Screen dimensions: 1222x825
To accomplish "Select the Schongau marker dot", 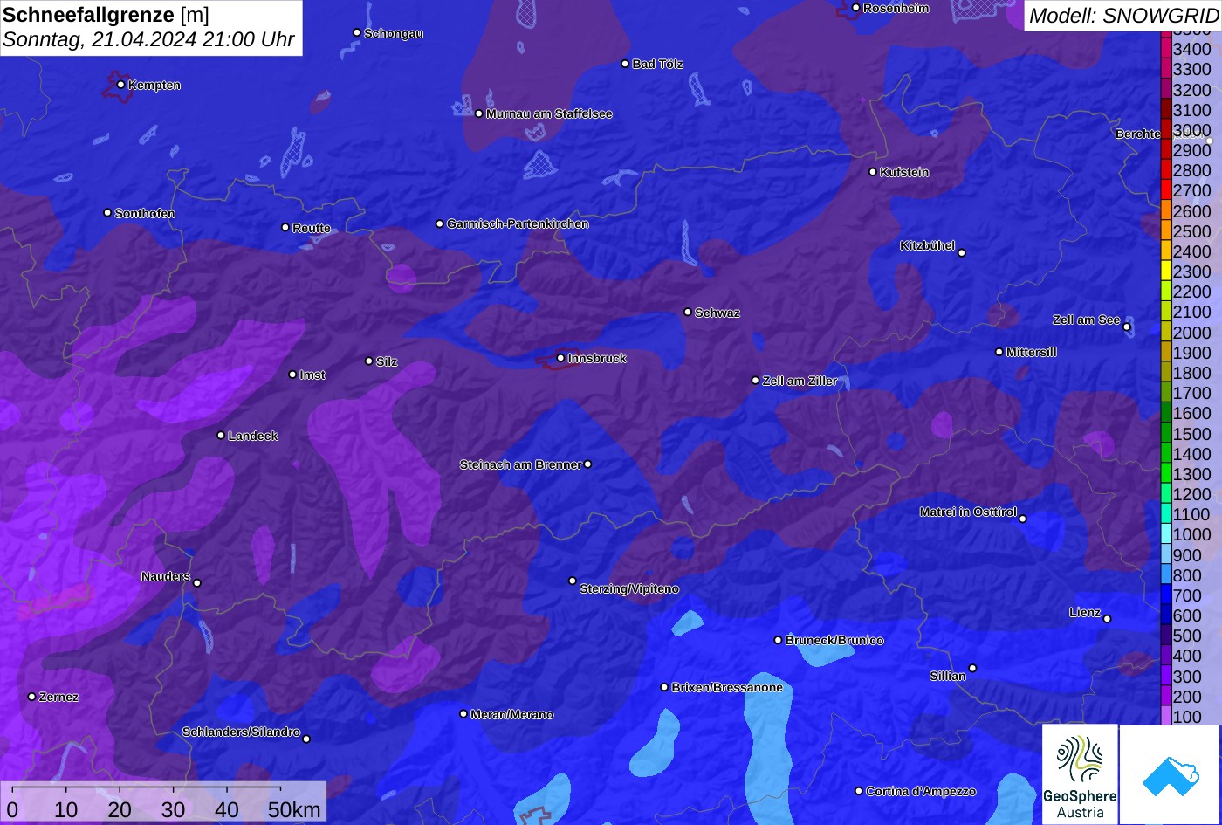I will point(357,32).
